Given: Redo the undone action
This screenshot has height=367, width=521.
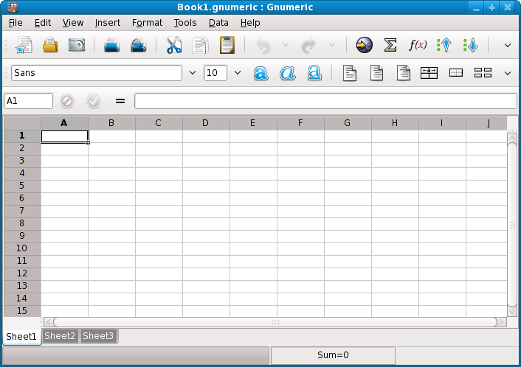Looking at the screenshot, I should pos(309,45).
